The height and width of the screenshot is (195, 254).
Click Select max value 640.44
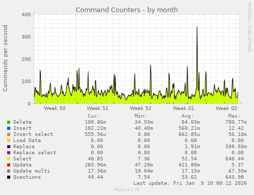pyautogui.click(x=235, y=159)
